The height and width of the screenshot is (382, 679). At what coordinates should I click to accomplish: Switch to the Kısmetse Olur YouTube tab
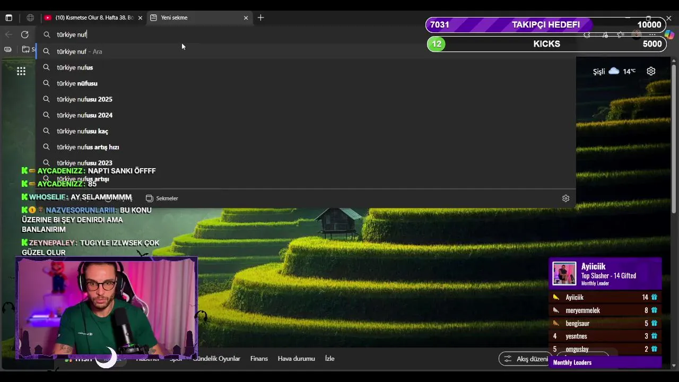[93, 18]
